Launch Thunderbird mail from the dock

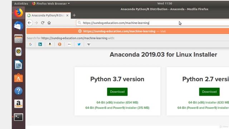pos(19,26)
